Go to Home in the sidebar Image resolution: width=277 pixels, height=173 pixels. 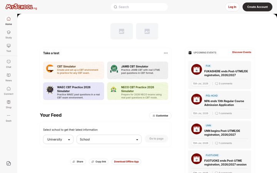pyautogui.click(x=8, y=21)
